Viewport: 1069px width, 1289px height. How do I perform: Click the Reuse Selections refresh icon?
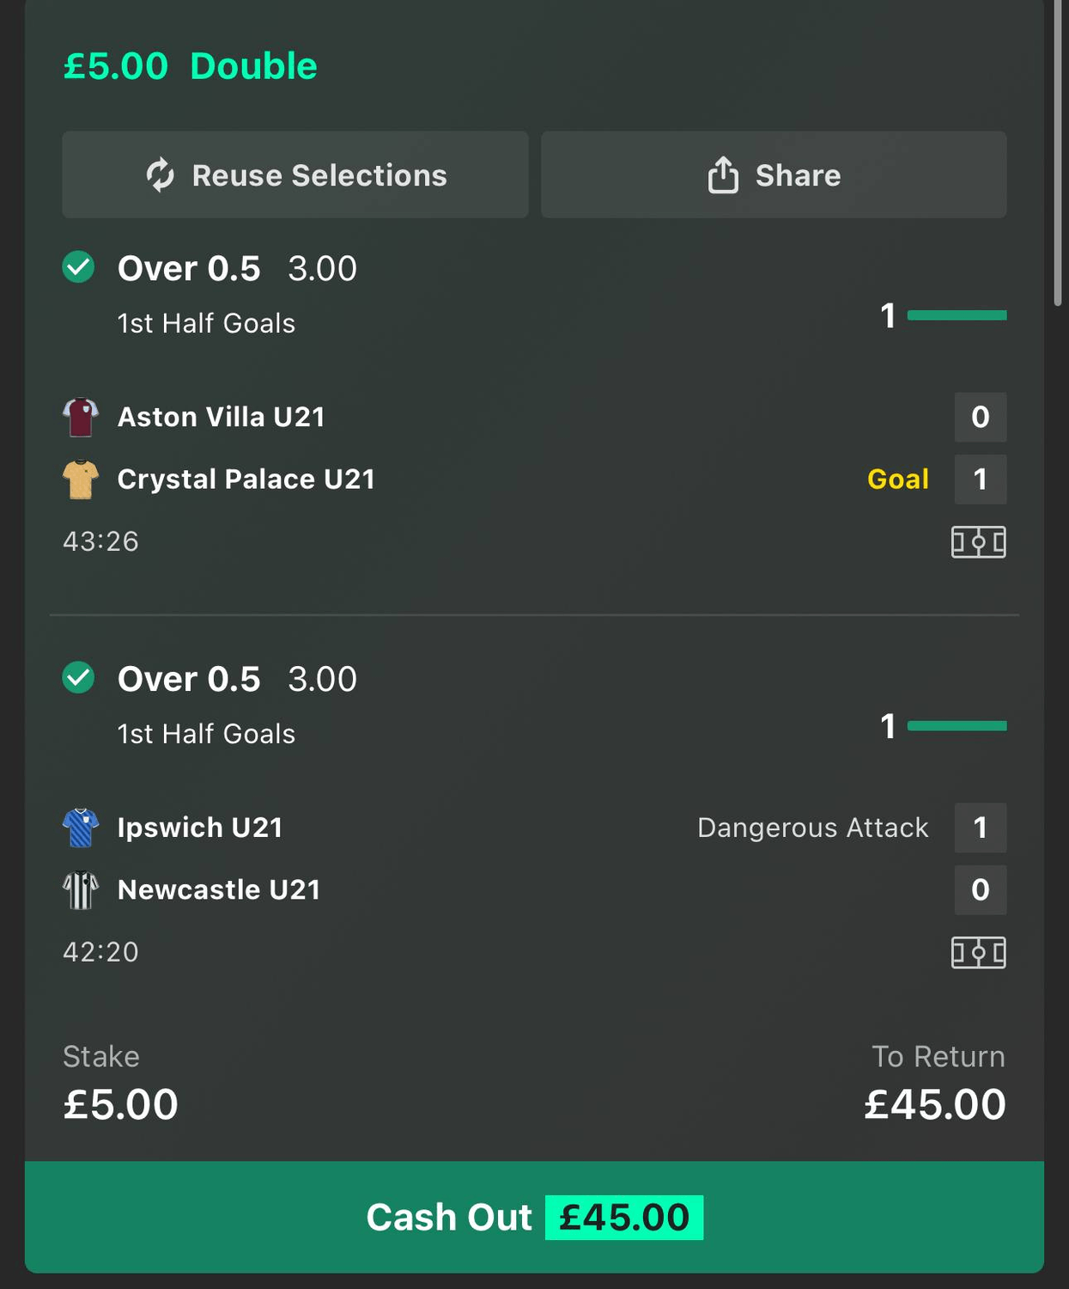click(x=161, y=175)
